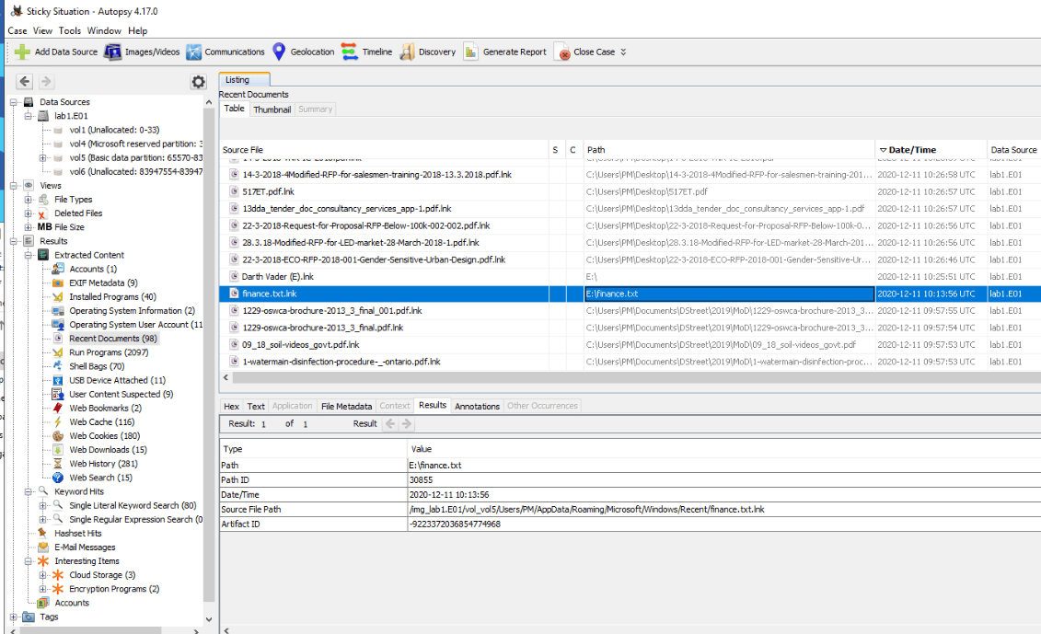Open Web Bookmarks (2) node
Screen dimensions: 1041x634
point(105,409)
